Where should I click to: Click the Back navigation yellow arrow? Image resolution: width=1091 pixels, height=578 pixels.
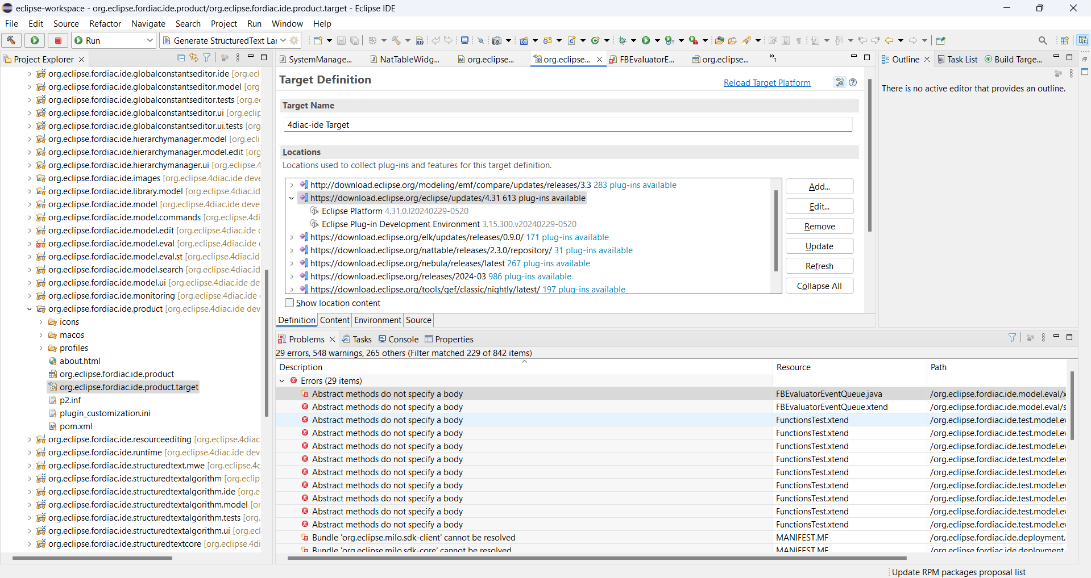point(889,40)
